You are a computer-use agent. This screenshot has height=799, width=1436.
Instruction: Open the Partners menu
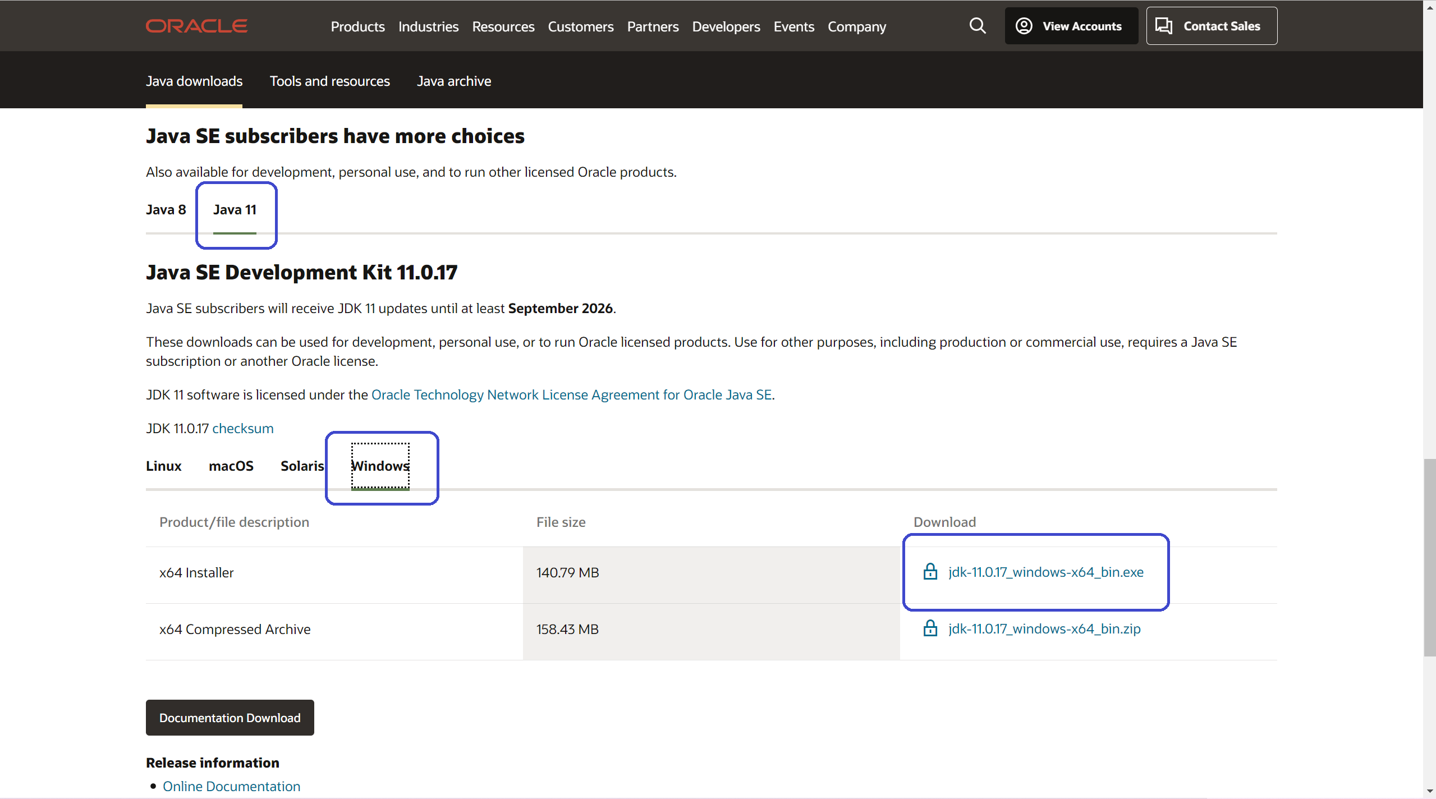653,26
